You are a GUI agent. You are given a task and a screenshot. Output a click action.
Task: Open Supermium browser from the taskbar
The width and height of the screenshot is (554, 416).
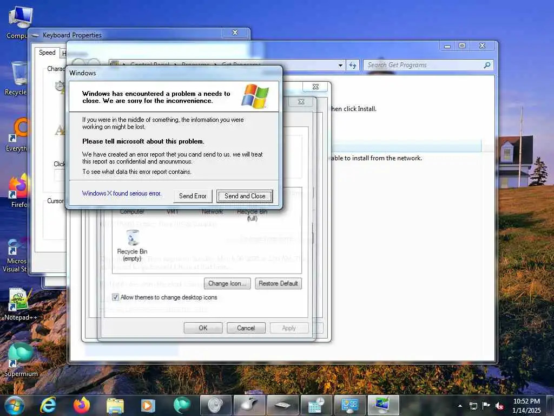click(182, 405)
